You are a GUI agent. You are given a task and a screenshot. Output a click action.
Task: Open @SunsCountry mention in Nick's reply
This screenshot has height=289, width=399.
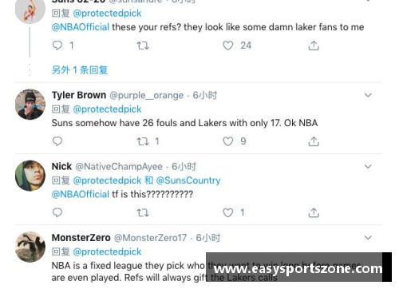188,180
